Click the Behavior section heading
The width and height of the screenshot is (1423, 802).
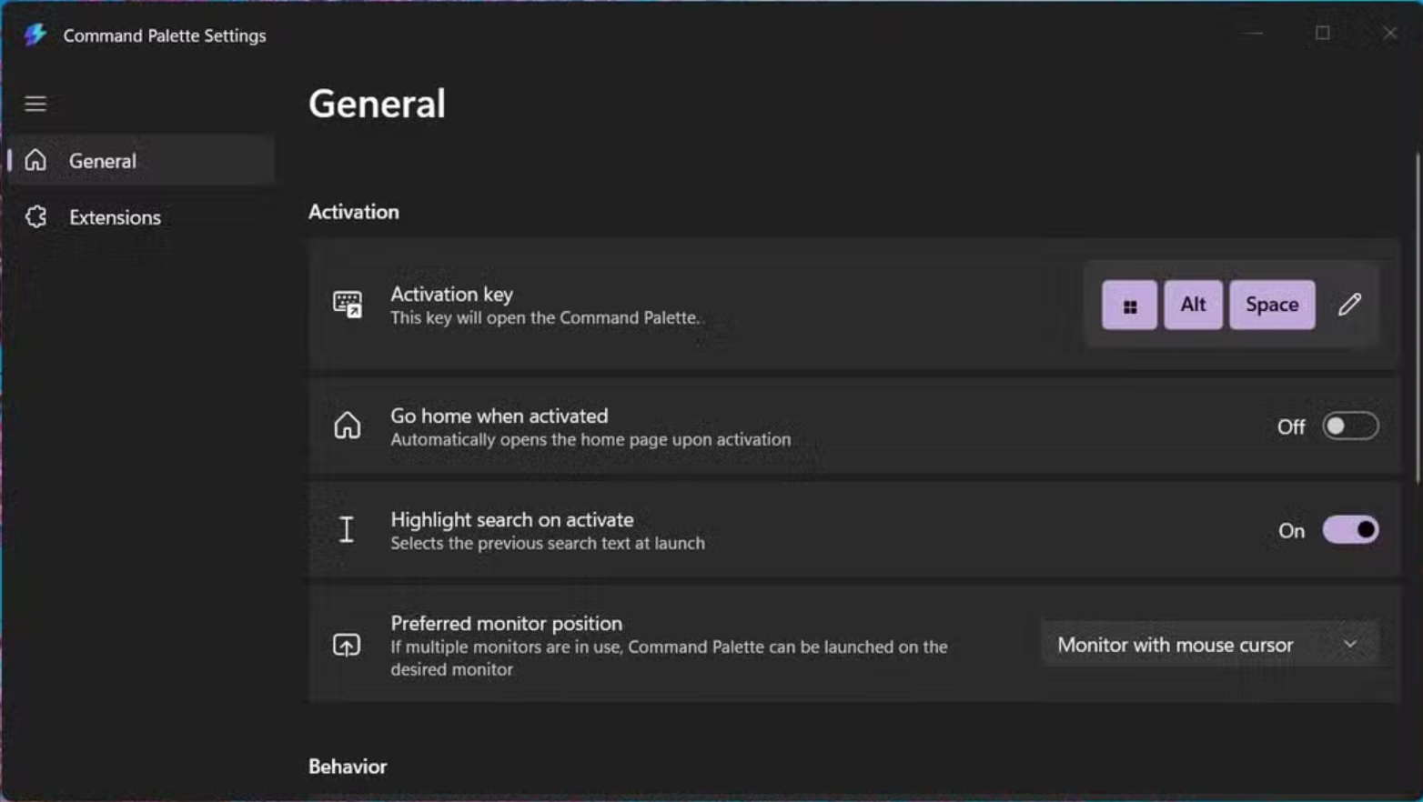[x=348, y=767]
